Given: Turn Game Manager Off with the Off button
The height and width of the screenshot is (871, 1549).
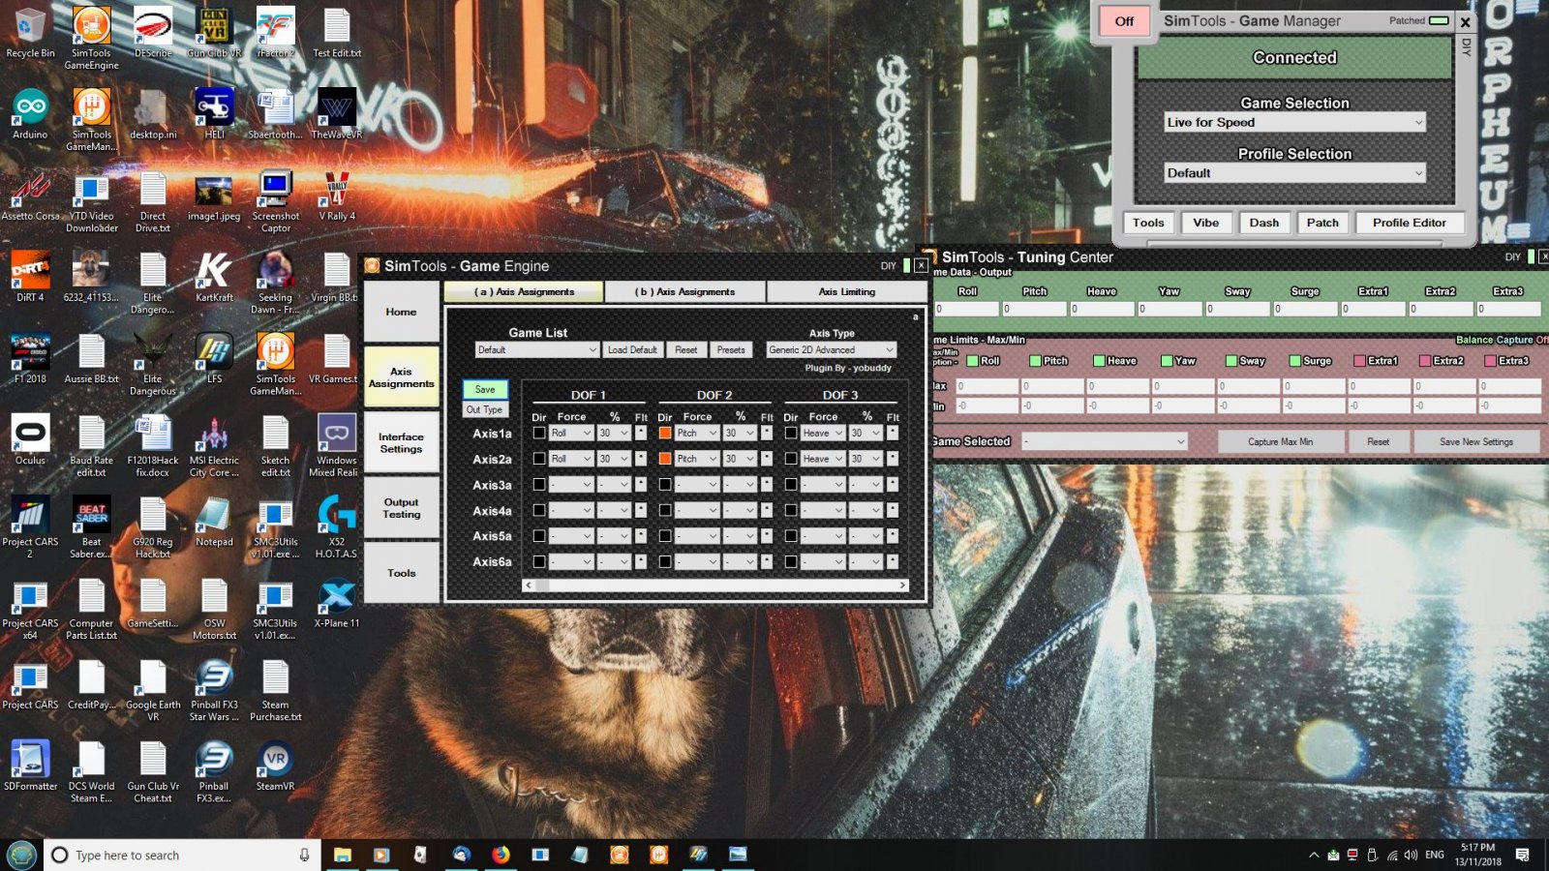Looking at the screenshot, I should (x=1123, y=21).
